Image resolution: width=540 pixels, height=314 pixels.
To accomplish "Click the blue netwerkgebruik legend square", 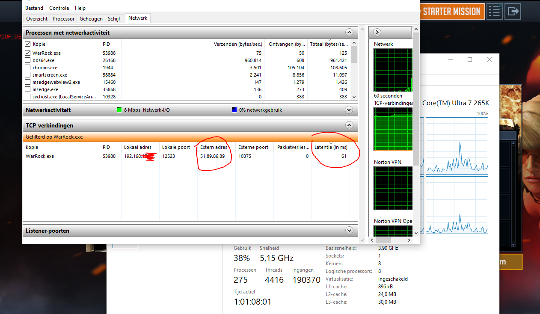I will pyautogui.click(x=234, y=110).
